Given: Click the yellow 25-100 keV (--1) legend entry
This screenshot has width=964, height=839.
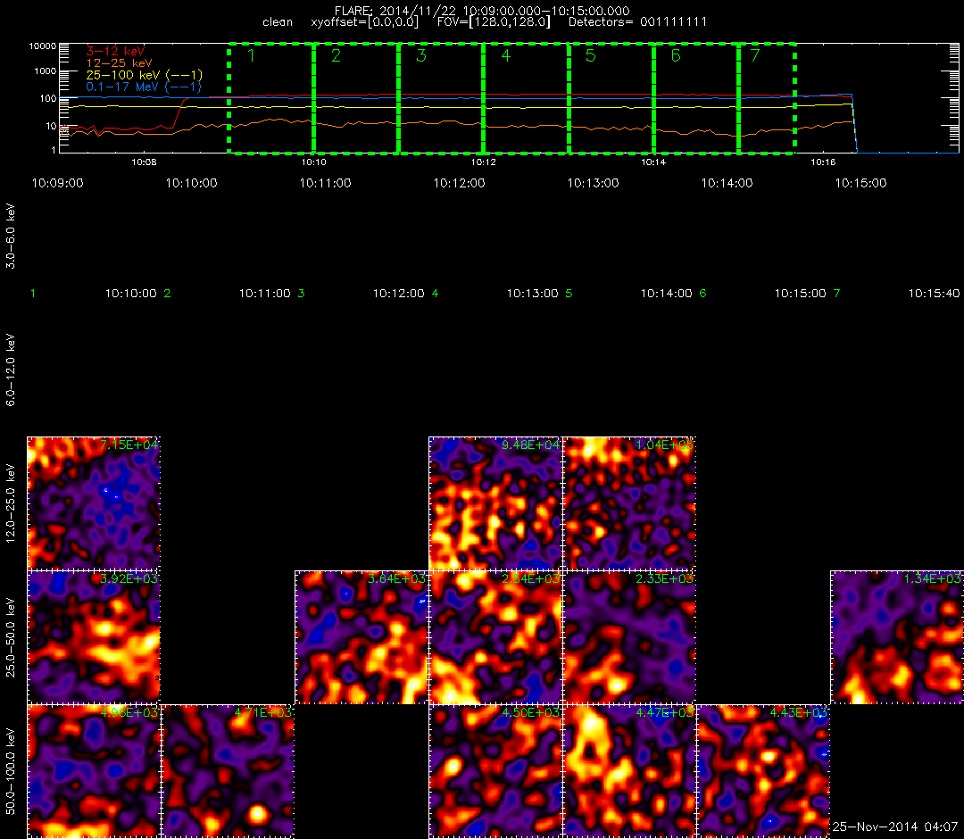Looking at the screenshot, I should [x=144, y=75].
